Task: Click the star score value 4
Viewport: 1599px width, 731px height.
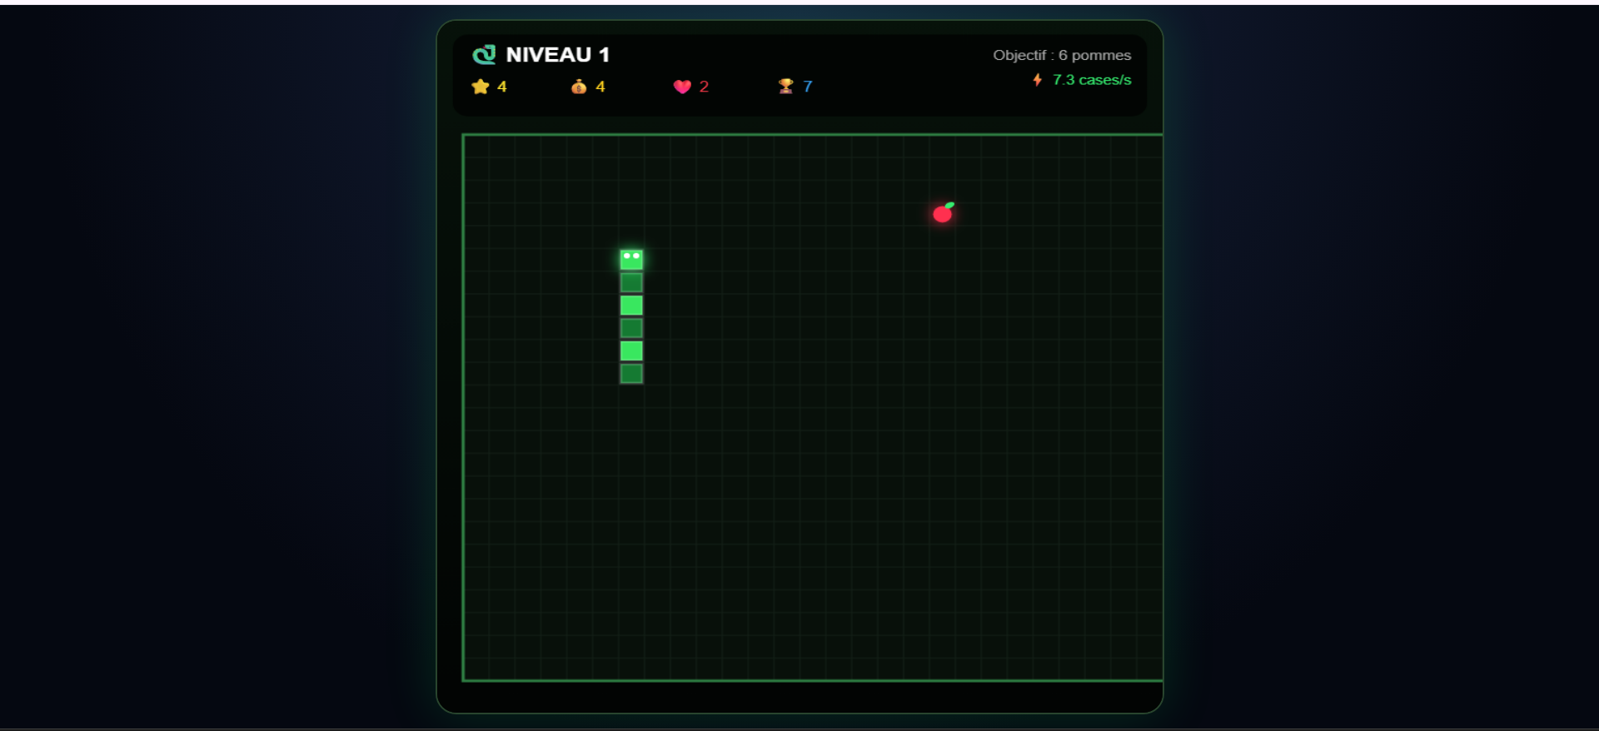Action: (501, 87)
